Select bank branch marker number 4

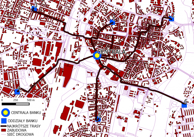pyautogui.click(x=17, y=92)
